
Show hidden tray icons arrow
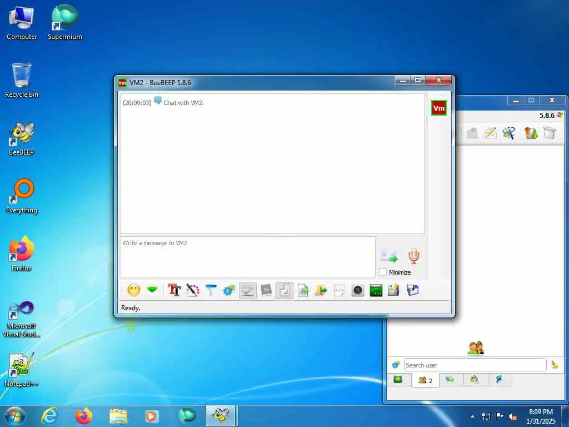coord(472,416)
